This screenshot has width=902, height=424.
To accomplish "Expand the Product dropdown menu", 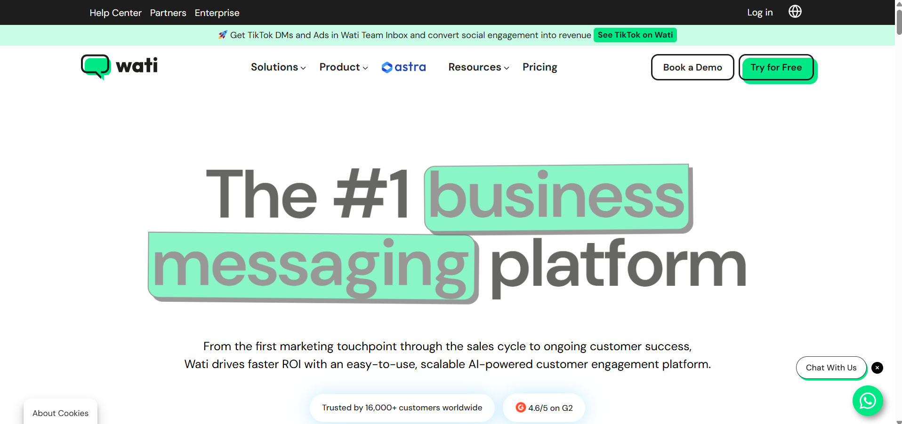I will pos(344,67).
